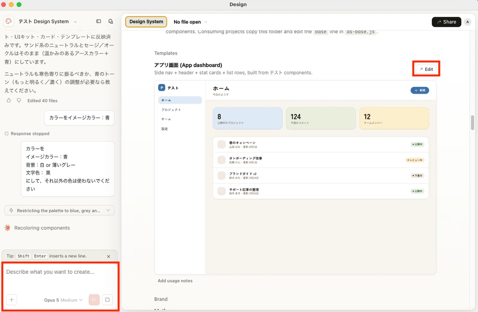Click the Brand section heading
The image size is (478, 312).
(161, 299)
